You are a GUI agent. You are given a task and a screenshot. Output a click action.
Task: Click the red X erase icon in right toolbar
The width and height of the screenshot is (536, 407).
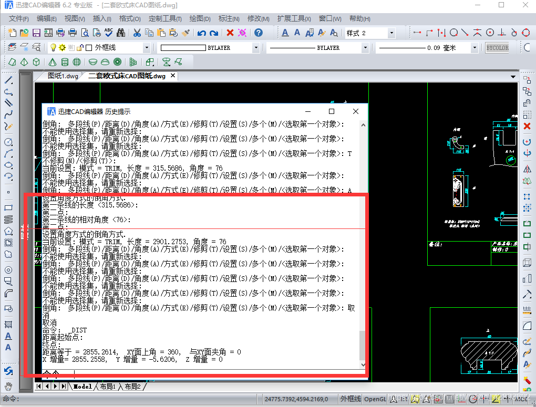(527, 126)
